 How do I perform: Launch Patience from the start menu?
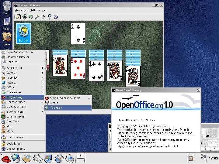click(x=23, y=62)
